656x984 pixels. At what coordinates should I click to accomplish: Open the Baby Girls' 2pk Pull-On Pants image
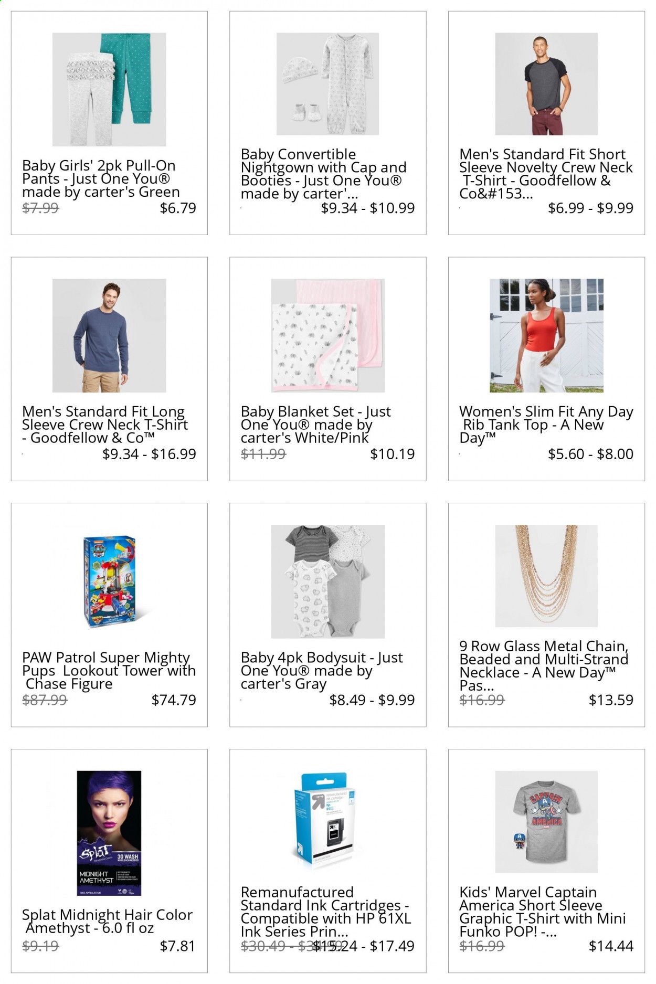tap(109, 90)
